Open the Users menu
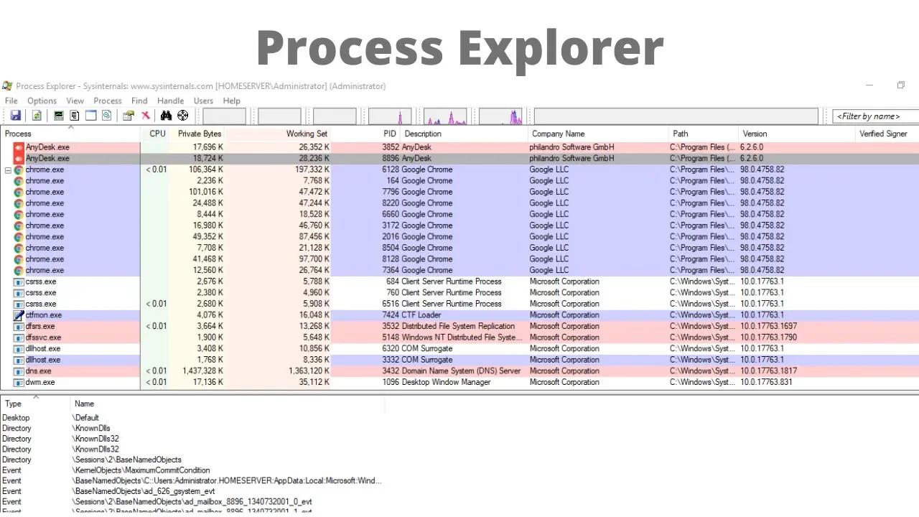The height and width of the screenshot is (517, 919). coord(203,101)
